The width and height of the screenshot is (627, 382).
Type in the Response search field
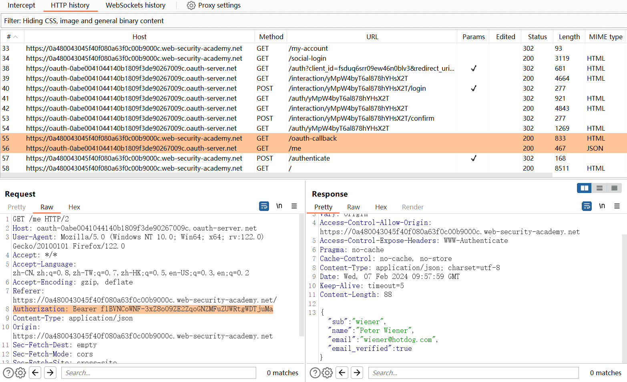click(x=473, y=373)
